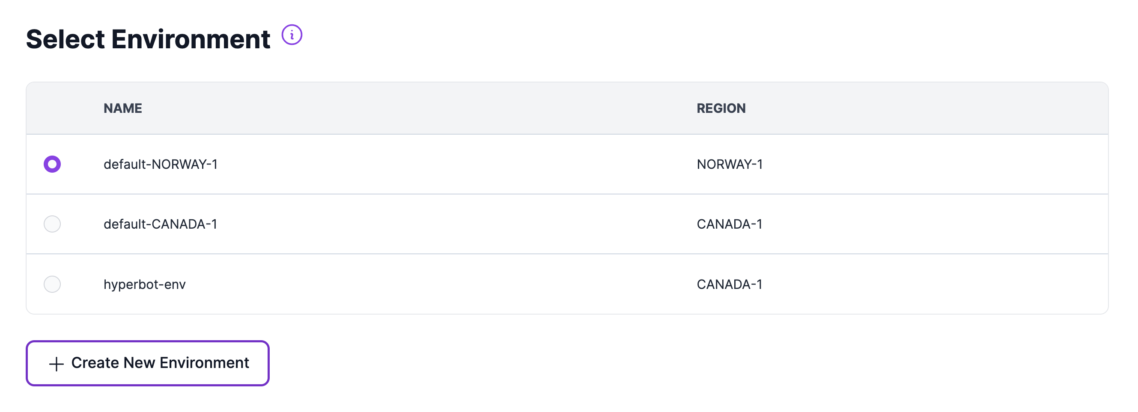Create New Environment button
Screen dimensions: 1138x412
click(x=148, y=363)
